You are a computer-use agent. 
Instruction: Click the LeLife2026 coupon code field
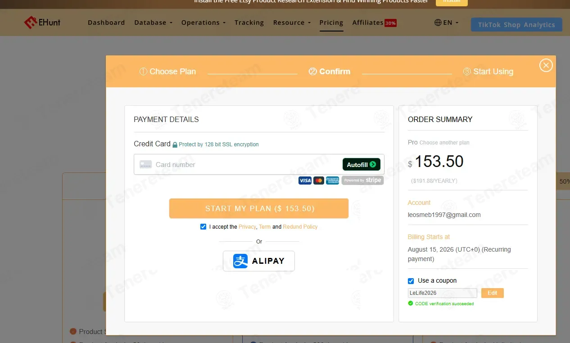(x=442, y=293)
